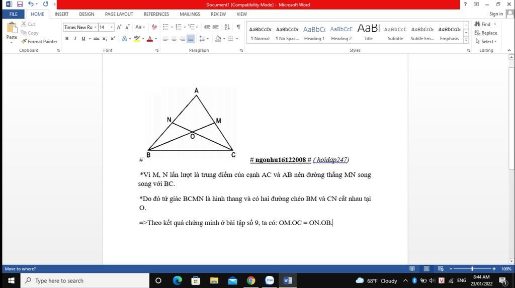
Task: Click font color red A swatch
Action: click(150, 39)
